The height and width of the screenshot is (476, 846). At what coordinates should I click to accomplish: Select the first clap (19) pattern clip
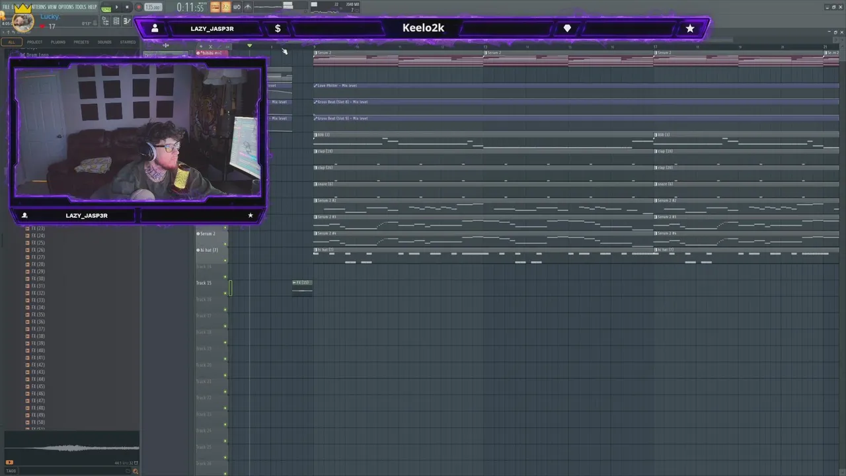[484, 156]
